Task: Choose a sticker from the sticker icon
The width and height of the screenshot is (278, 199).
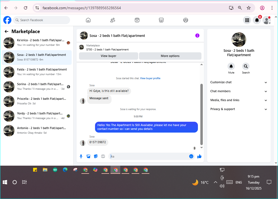Action: pyautogui.click(x=96, y=156)
